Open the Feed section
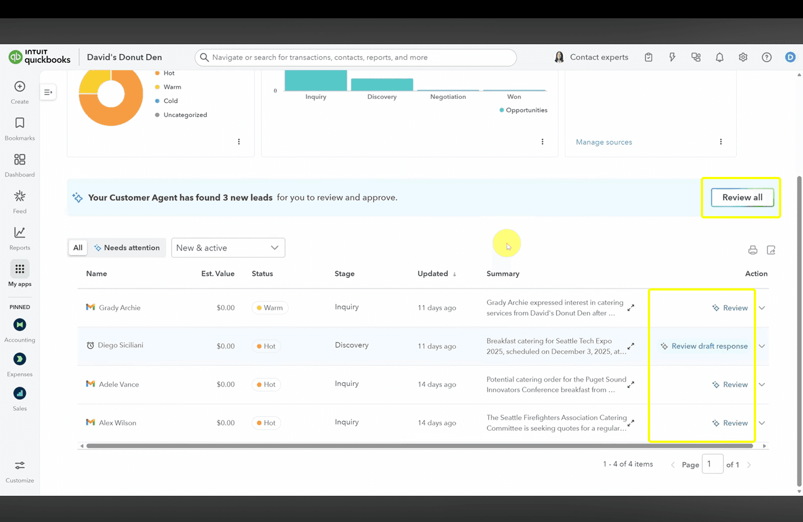This screenshot has height=522, width=803. pos(20,202)
